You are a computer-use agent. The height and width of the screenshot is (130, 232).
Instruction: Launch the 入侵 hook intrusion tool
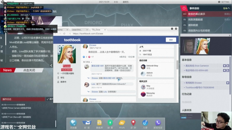pos(145,123)
